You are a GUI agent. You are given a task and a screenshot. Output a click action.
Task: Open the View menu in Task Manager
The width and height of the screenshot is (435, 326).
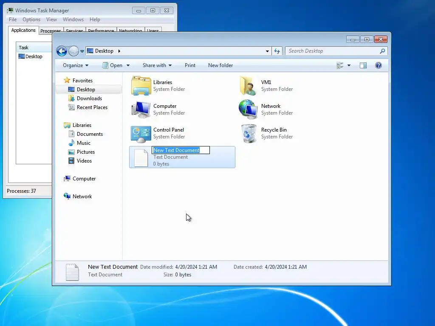click(51, 20)
